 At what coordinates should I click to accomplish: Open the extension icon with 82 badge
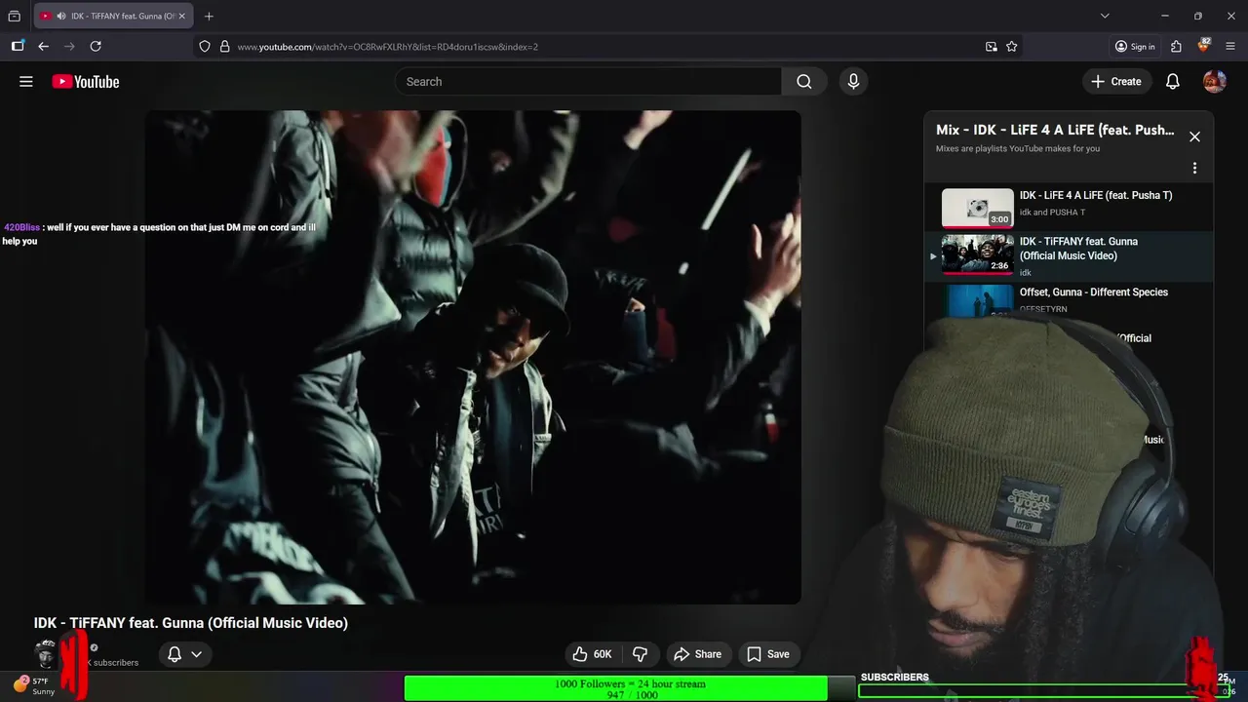(x=1204, y=46)
